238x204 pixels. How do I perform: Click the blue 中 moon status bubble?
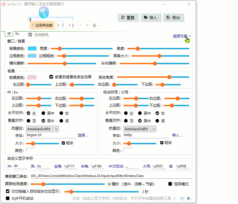tap(44, 12)
